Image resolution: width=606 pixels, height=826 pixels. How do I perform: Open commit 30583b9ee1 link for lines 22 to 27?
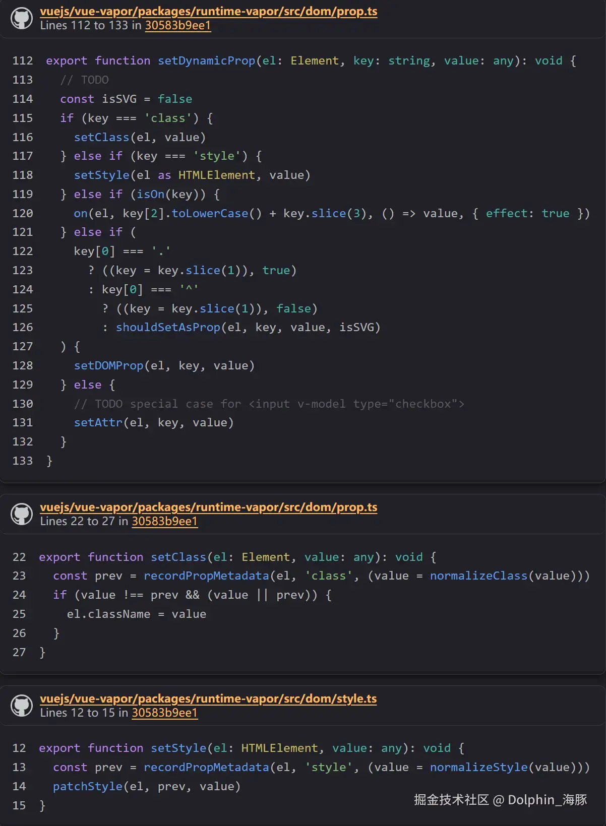(164, 521)
